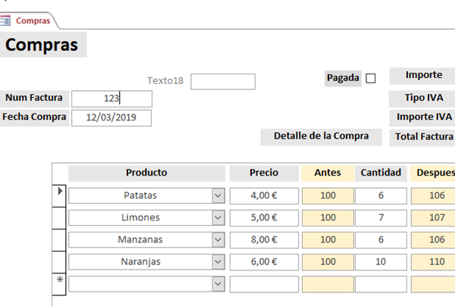Click the Num Factura field with 123
The image size is (455, 306).
[x=111, y=98]
